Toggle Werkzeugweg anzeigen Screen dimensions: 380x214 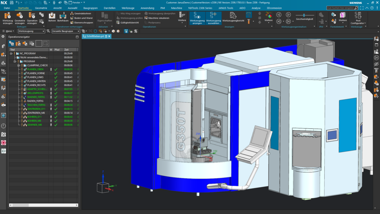click(197, 18)
